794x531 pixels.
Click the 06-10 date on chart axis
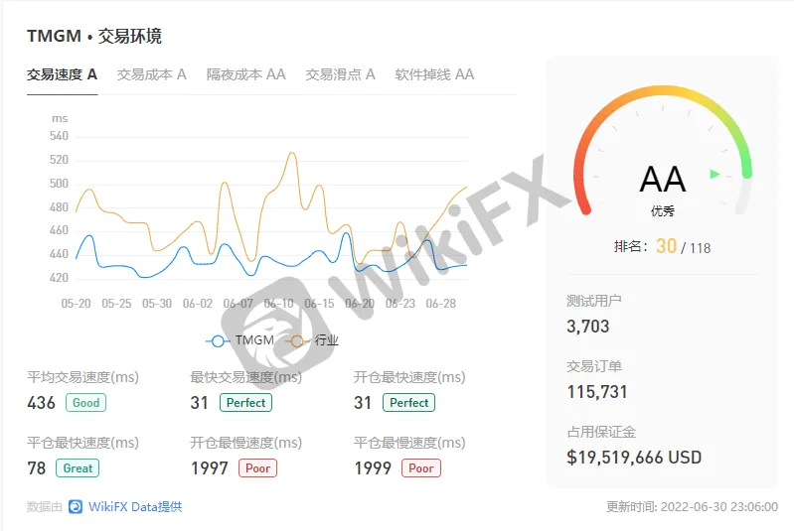click(278, 304)
